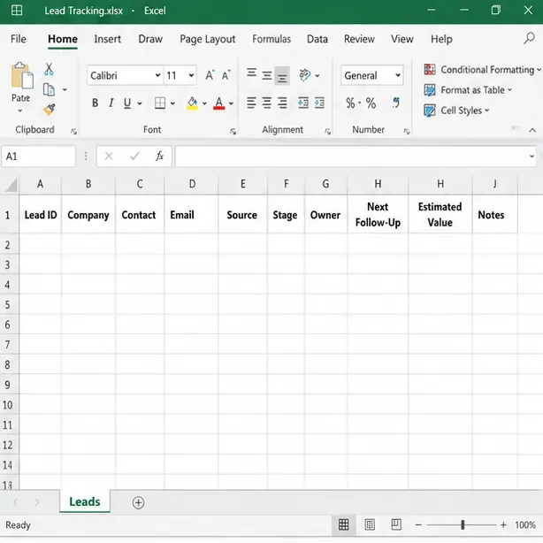Select all cells corner triangle
Viewport: 543px width, 543px height.
[11, 184]
